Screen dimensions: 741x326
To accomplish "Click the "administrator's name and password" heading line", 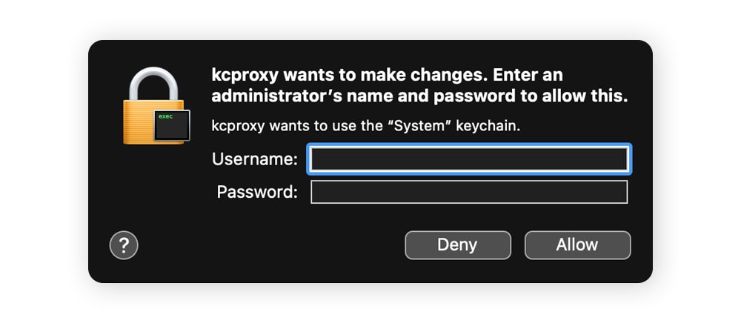I will coord(419,96).
